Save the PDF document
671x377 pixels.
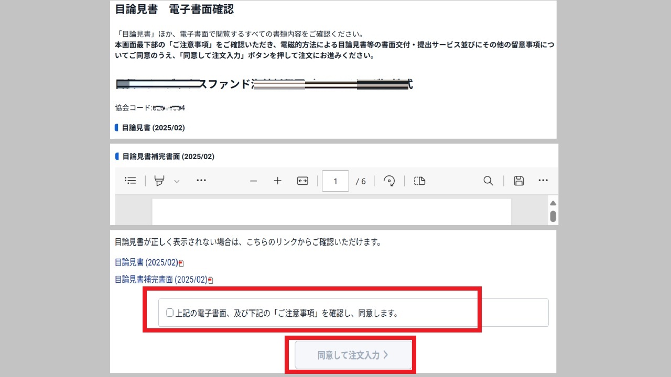(x=519, y=181)
